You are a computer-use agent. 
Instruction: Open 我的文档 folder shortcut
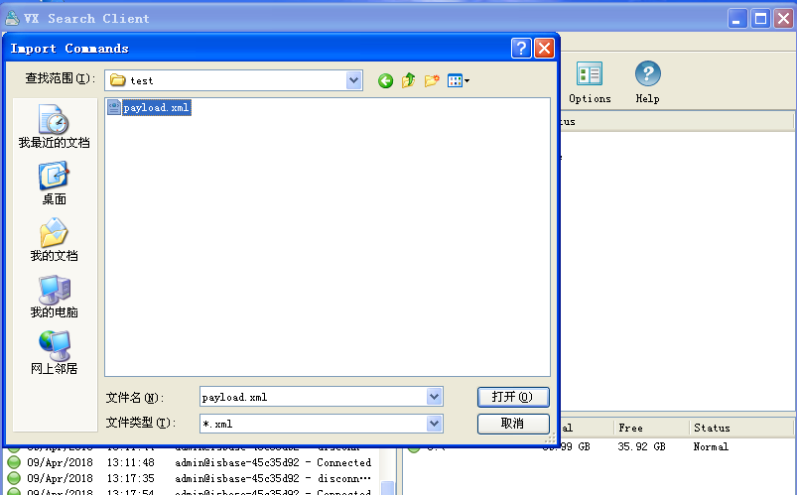click(55, 240)
